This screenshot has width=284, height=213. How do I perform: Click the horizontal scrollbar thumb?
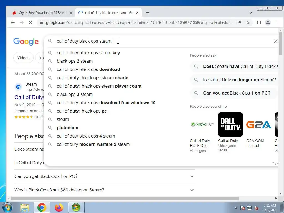click(125, 199)
